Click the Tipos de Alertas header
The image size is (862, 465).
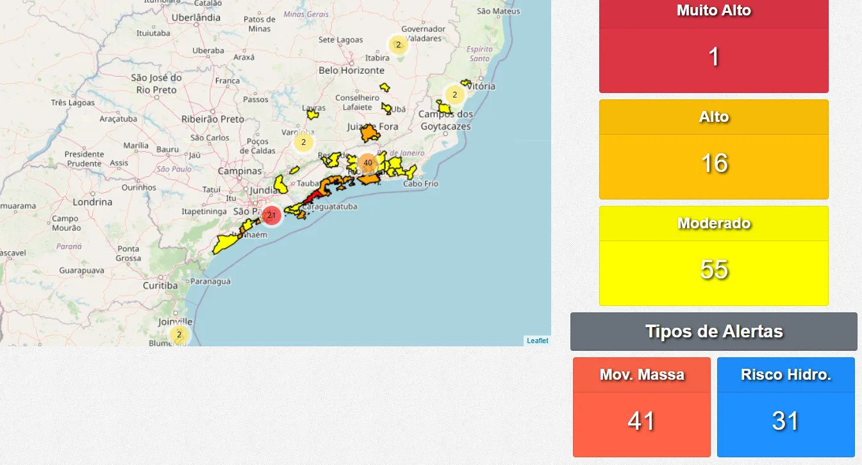[x=714, y=332]
